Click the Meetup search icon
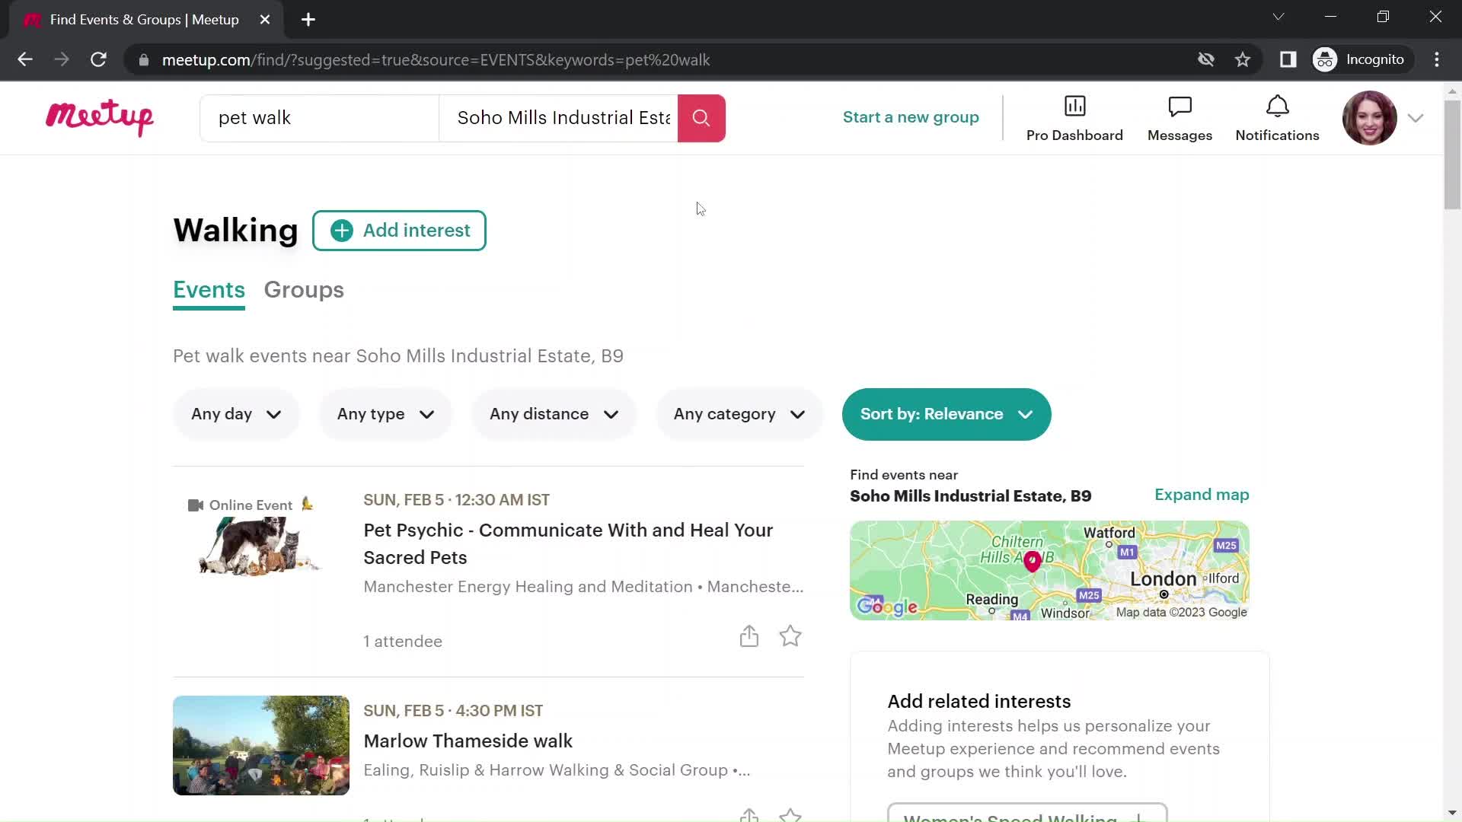 click(702, 119)
